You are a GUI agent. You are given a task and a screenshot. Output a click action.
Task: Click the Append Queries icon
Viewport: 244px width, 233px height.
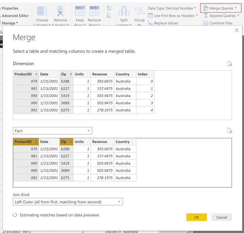(x=206, y=16)
